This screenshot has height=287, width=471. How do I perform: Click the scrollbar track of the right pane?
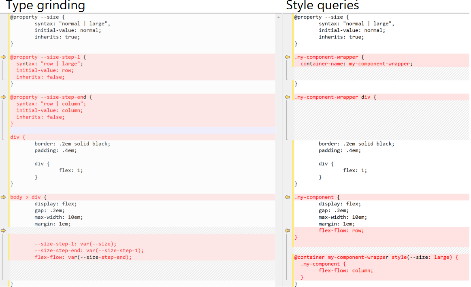[278, 162]
